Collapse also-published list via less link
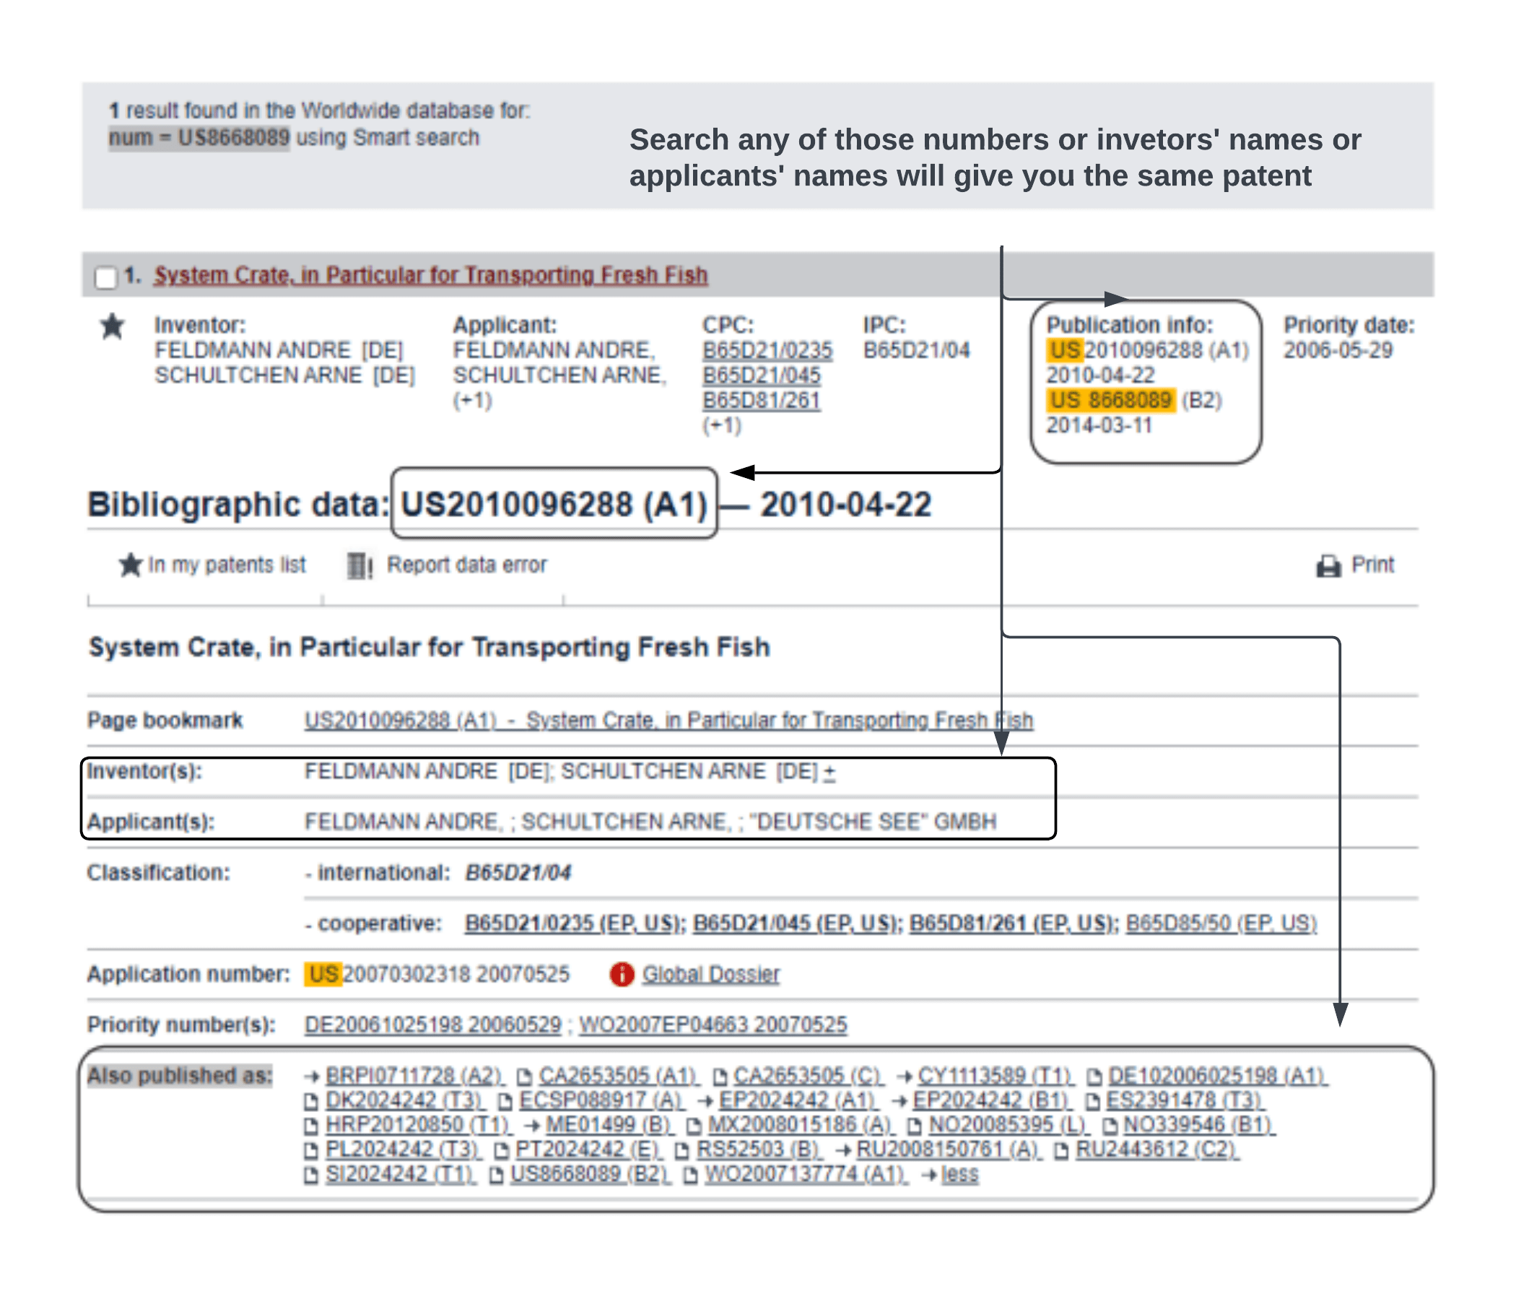The height and width of the screenshot is (1304, 1516). [959, 1175]
